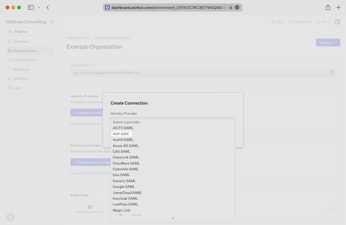Open the Logs section icon
The image size is (346, 225).
[x=9, y=88]
